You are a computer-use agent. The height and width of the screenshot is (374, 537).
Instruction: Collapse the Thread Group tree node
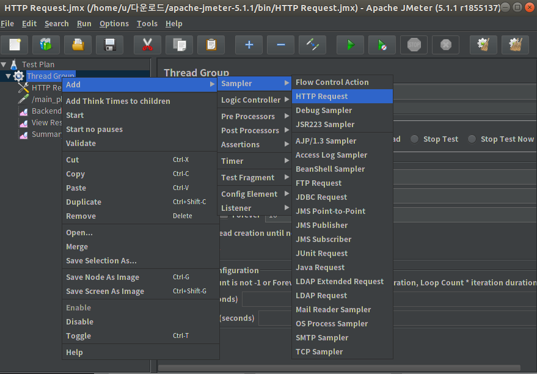pyautogui.click(x=8, y=76)
